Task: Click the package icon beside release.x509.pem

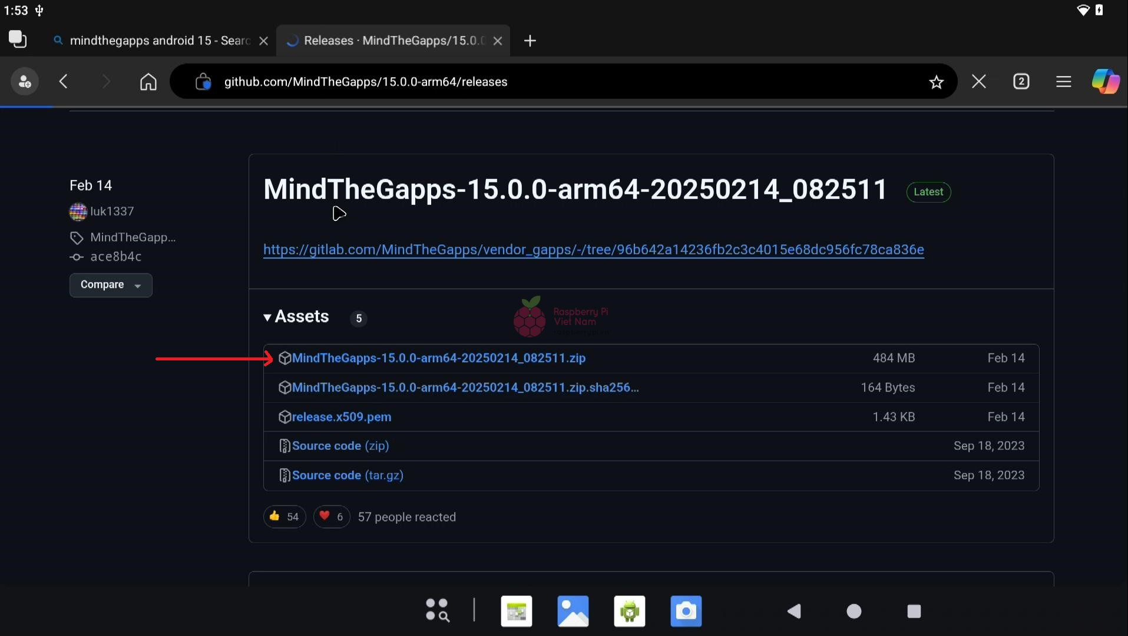Action: [285, 417]
